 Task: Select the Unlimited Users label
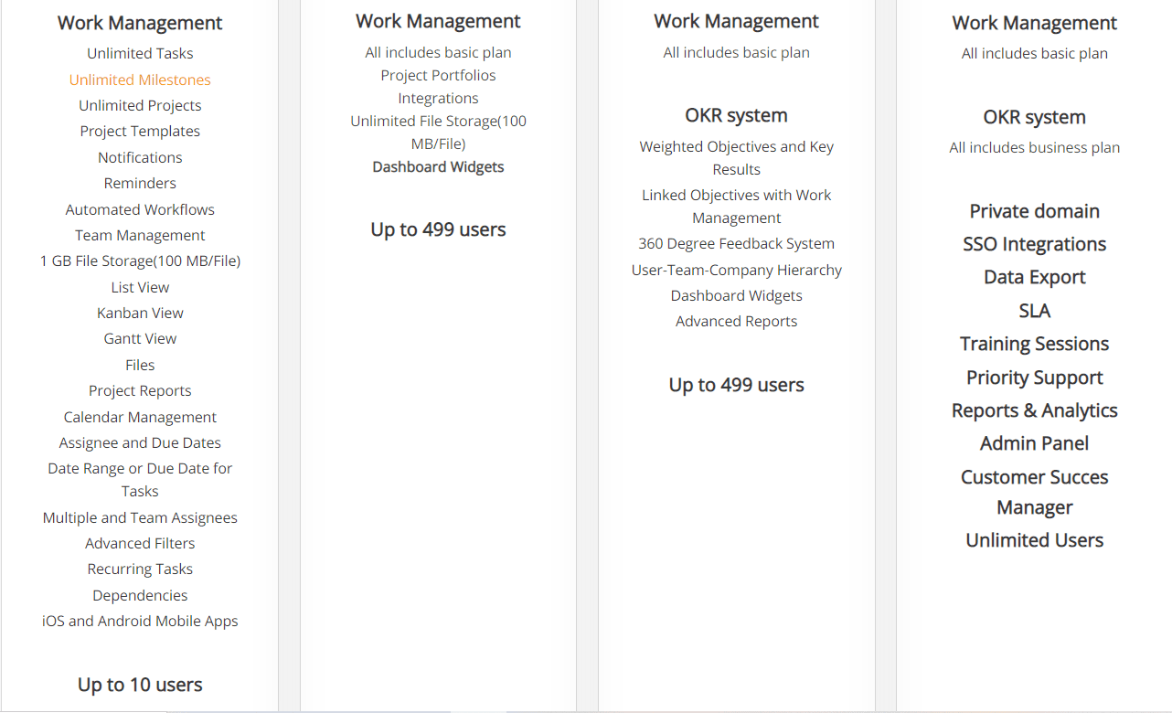[1034, 540]
